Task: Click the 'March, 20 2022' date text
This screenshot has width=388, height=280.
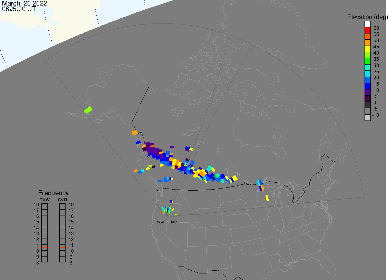Action: [24, 3]
